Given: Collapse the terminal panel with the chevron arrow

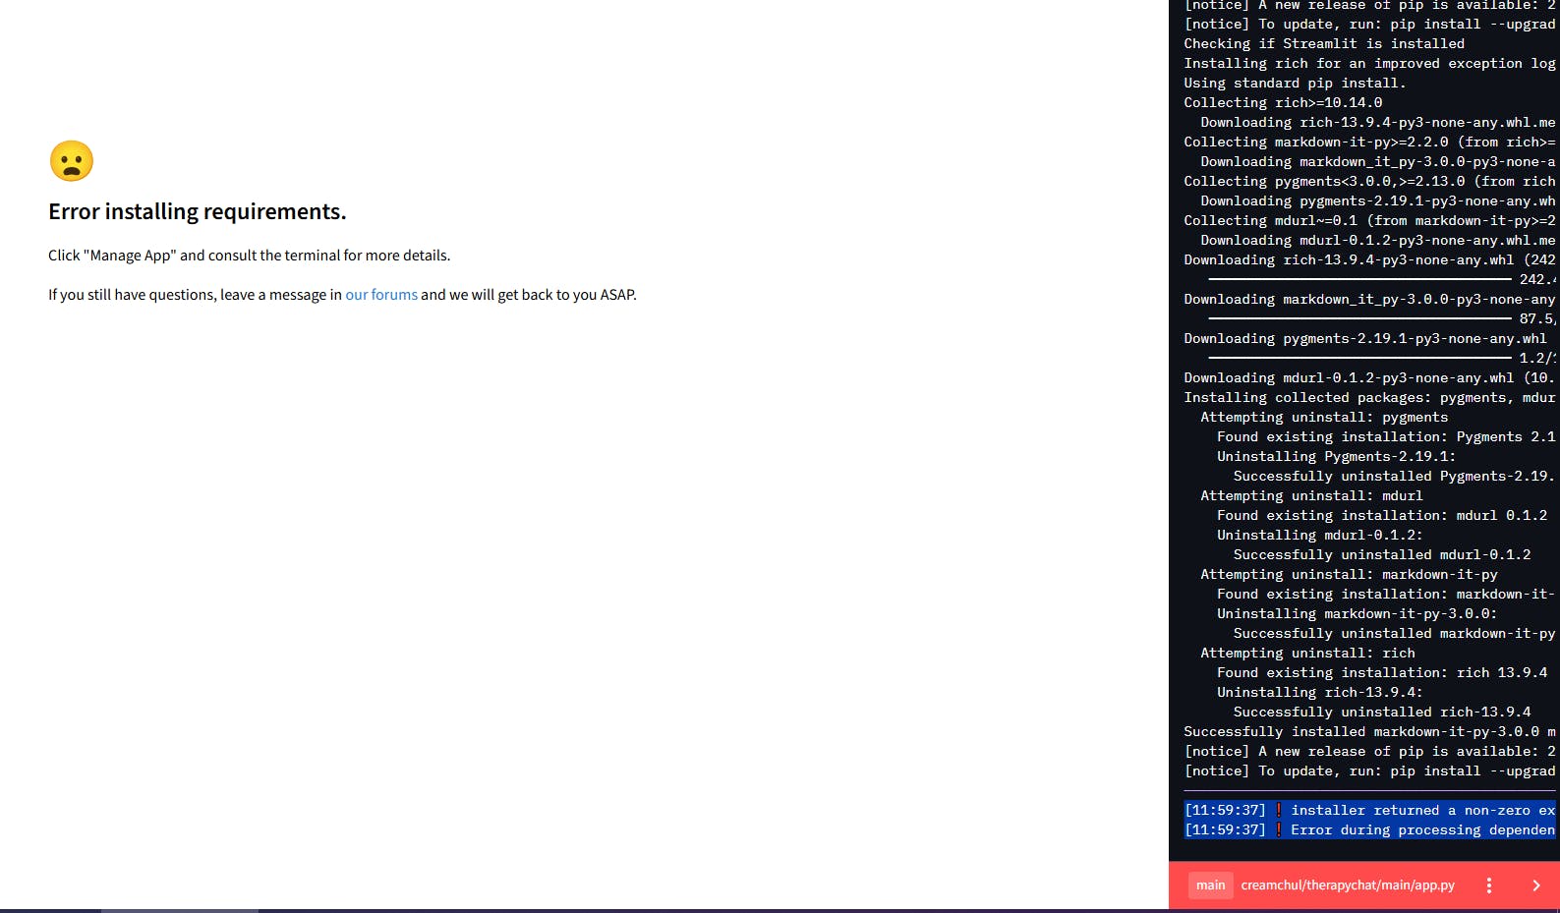Looking at the screenshot, I should click(1536, 885).
